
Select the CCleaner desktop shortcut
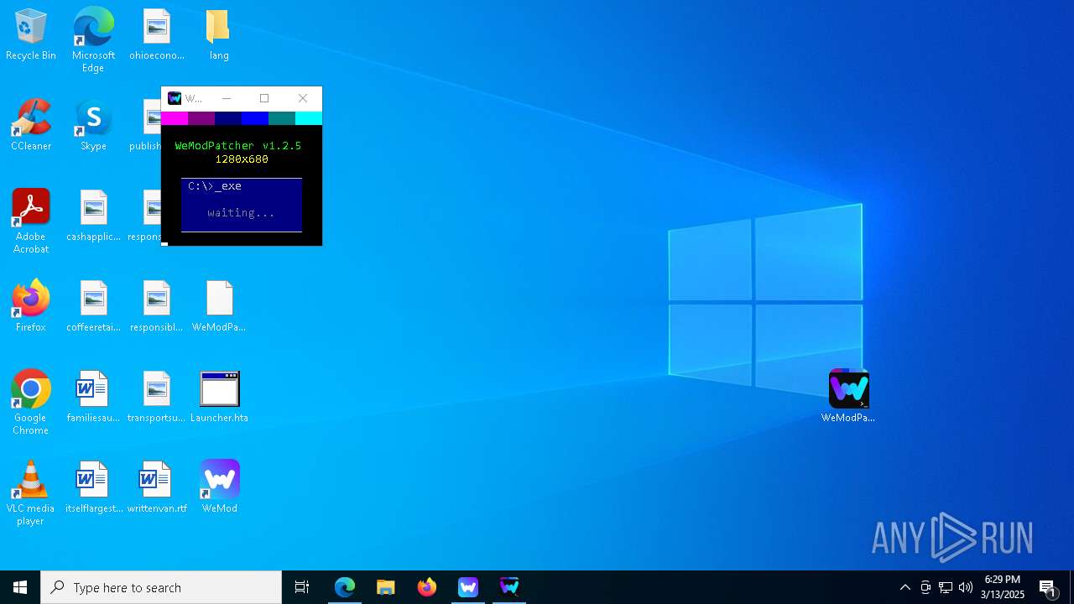[31, 126]
